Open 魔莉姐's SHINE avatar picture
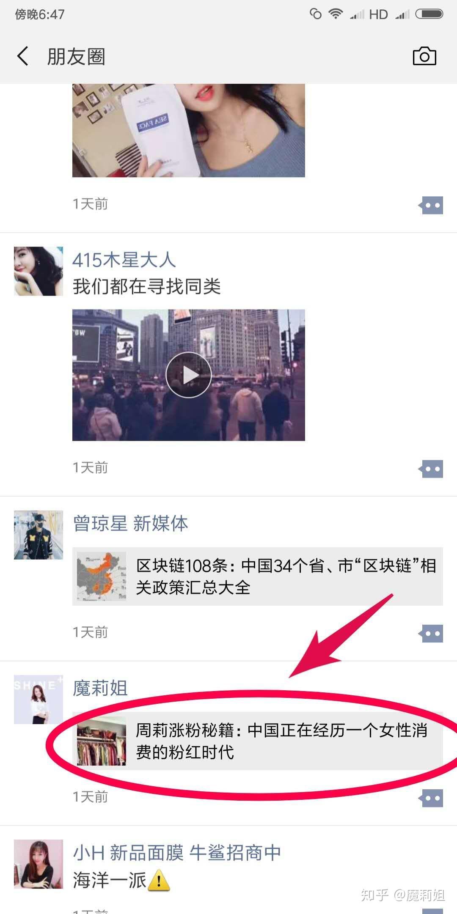The width and height of the screenshot is (457, 914). [39, 699]
